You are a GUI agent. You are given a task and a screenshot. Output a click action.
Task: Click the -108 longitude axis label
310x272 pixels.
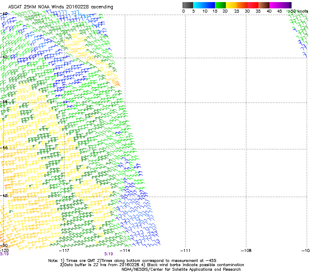246,251
